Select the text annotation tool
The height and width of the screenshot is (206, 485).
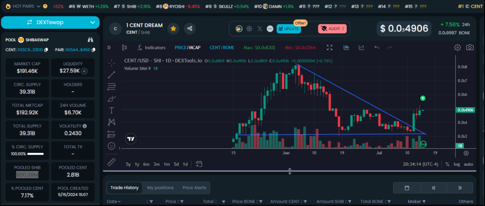pos(112,110)
